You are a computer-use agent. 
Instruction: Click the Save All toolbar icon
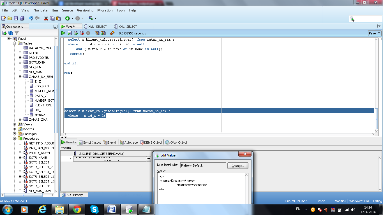click(x=22, y=18)
